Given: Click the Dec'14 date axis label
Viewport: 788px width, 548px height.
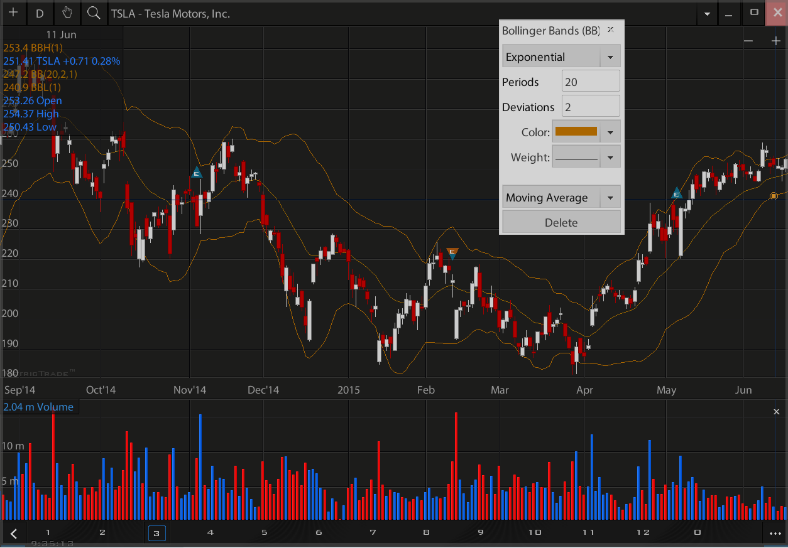Looking at the screenshot, I should click(263, 390).
